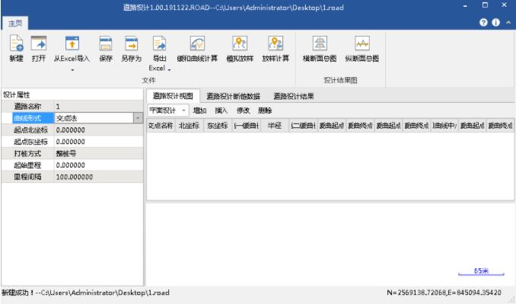The width and height of the screenshot is (516, 304).
Task: Click the 半径 column header
Action: click(x=275, y=125)
